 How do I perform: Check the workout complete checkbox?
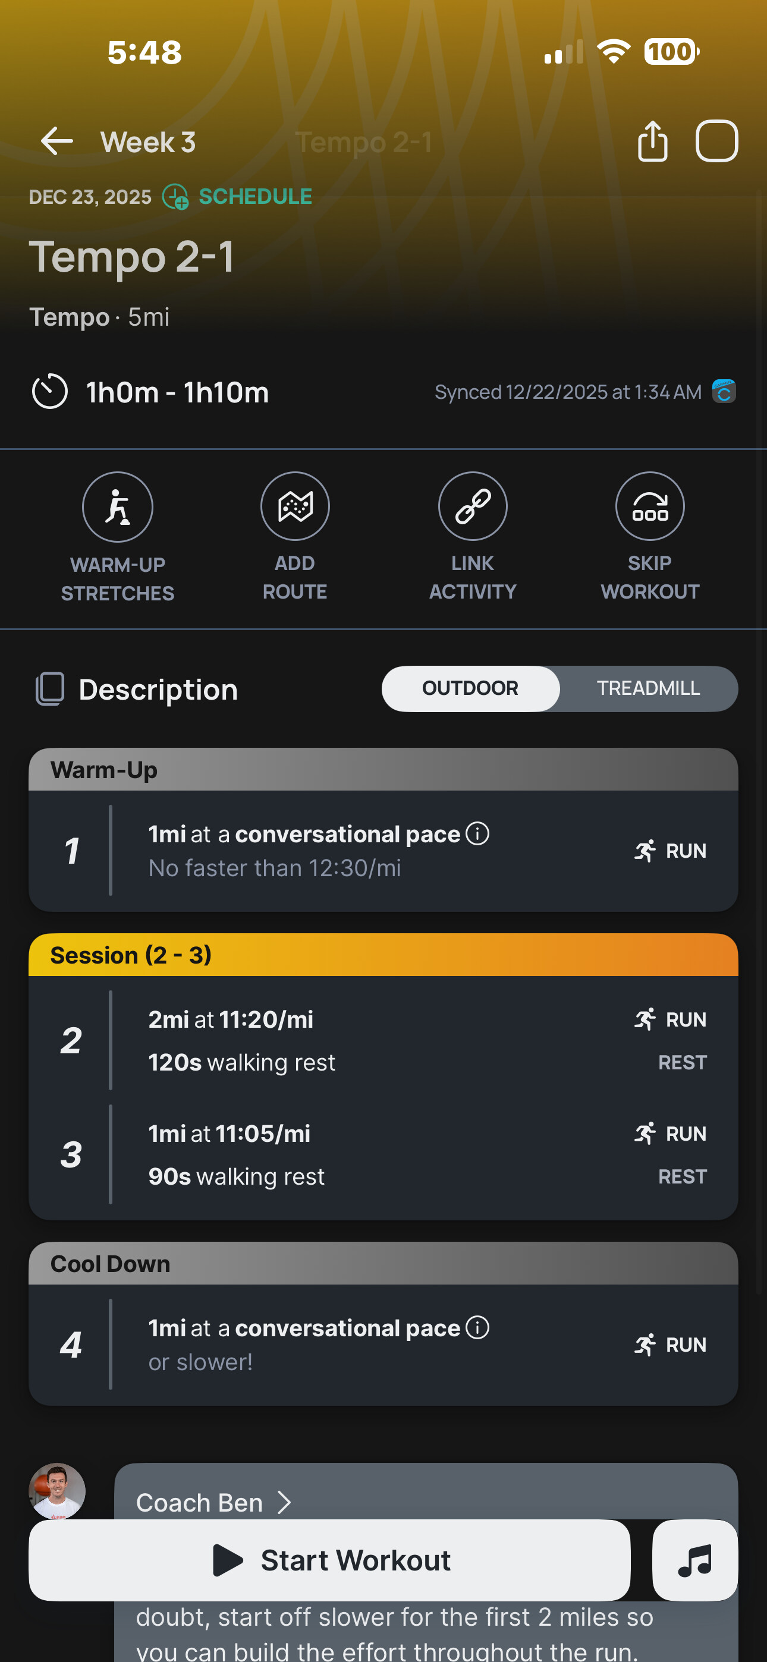coord(716,141)
